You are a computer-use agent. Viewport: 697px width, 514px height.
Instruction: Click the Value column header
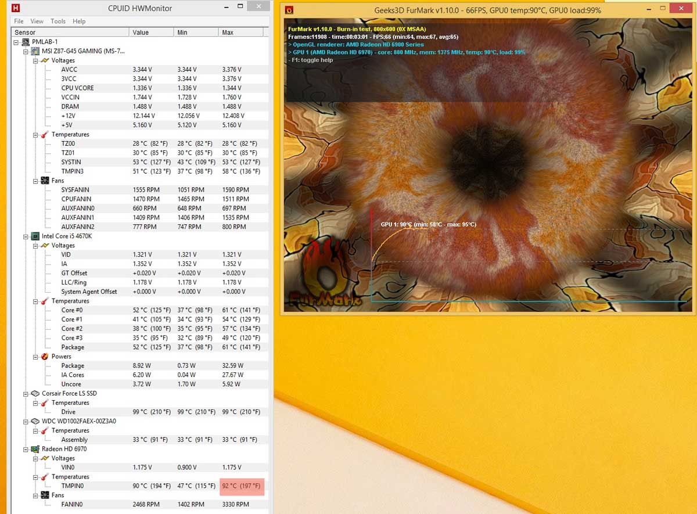point(141,33)
